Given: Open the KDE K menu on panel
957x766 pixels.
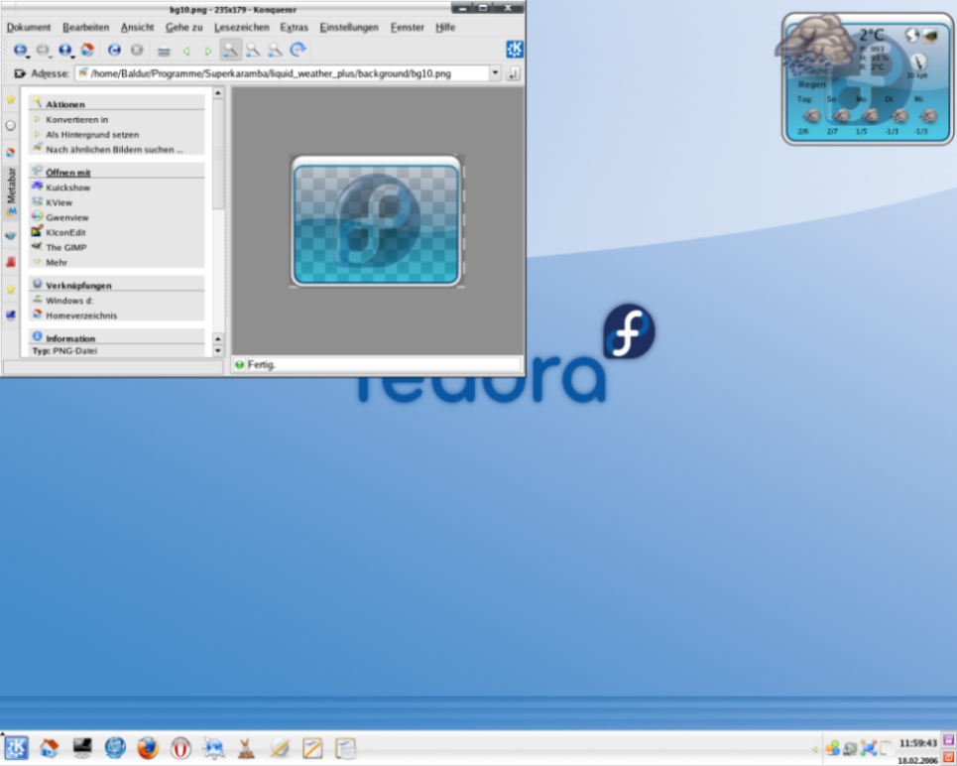Looking at the screenshot, I should (17, 748).
